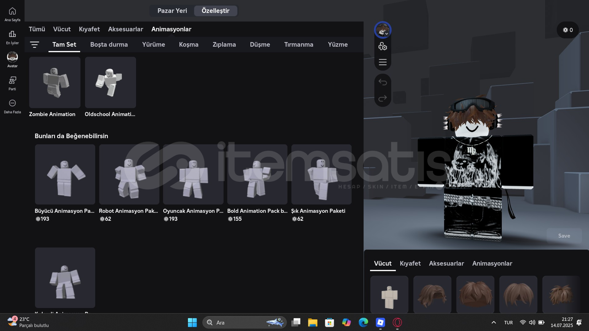This screenshot has height=331, width=589.
Task: Open Copilot from taskbar
Action: pyautogui.click(x=346, y=322)
